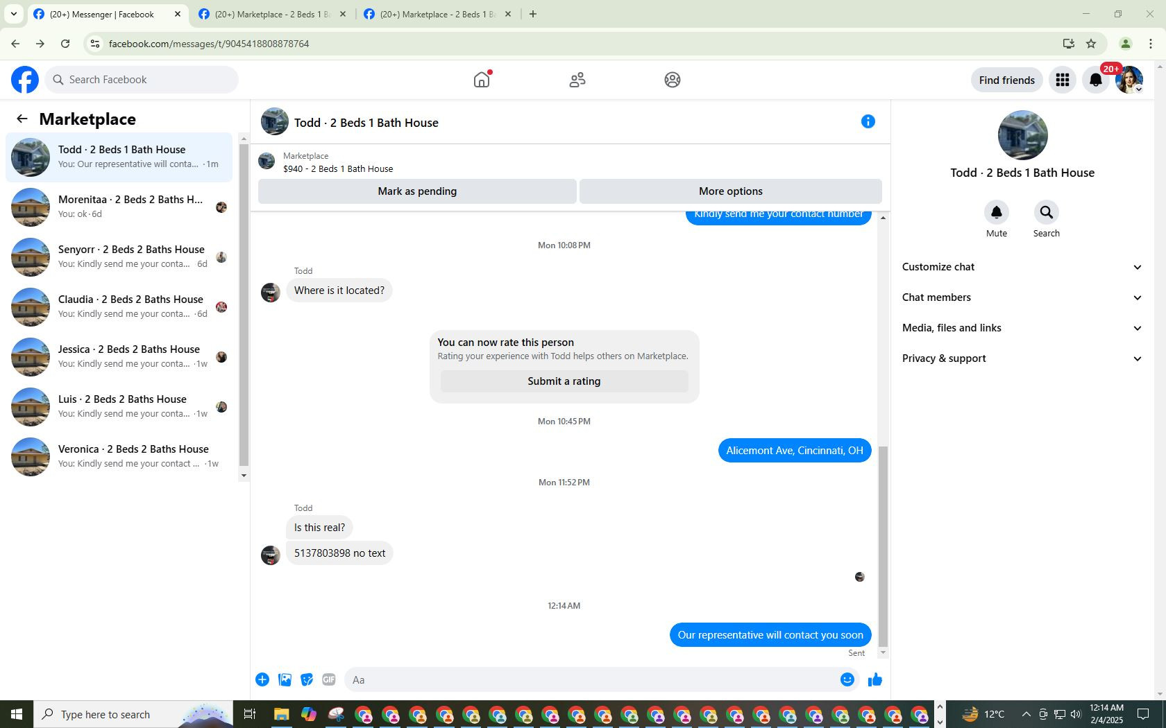The height and width of the screenshot is (728, 1166).
Task: Open the browser tab search dropdown
Action: 14,14
